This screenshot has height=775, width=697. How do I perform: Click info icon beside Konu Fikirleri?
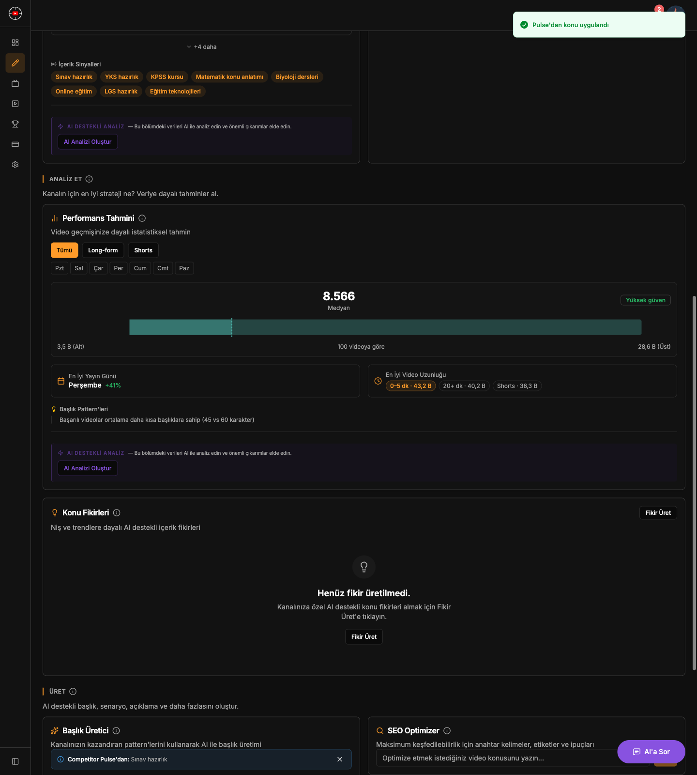pyautogui.click(x=117, y=513)
